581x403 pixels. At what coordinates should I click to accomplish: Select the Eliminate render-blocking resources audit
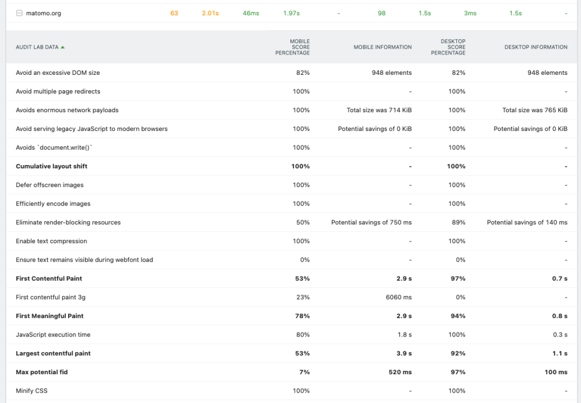click(x=68, y=222)
